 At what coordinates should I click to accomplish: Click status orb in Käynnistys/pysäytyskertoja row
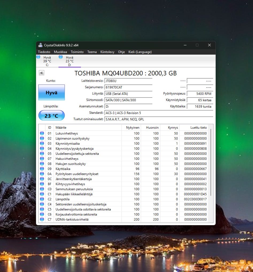click(42, 148)
